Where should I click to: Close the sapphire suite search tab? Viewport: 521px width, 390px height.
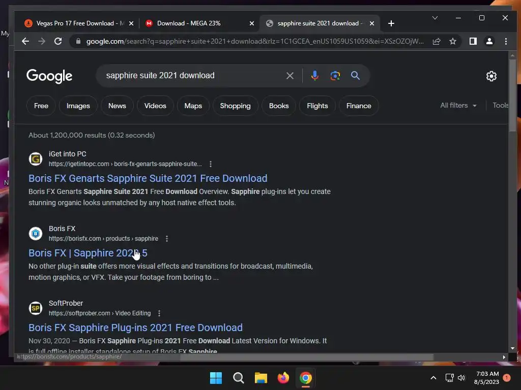click(x=372, y=23)
